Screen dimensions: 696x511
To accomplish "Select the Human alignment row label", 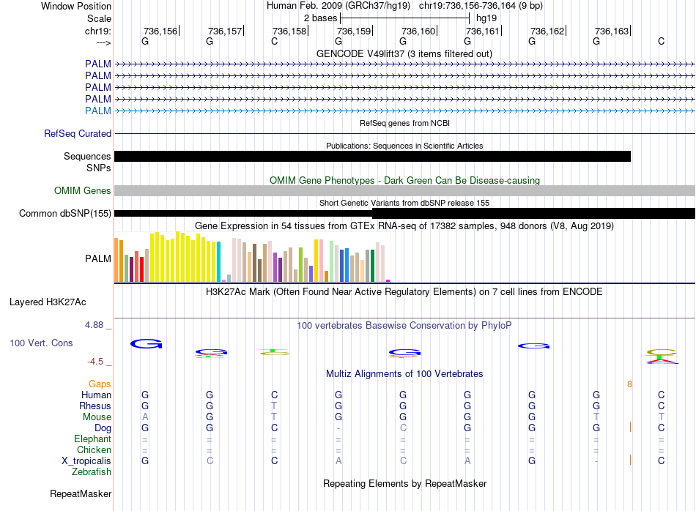I will [96, 395].
